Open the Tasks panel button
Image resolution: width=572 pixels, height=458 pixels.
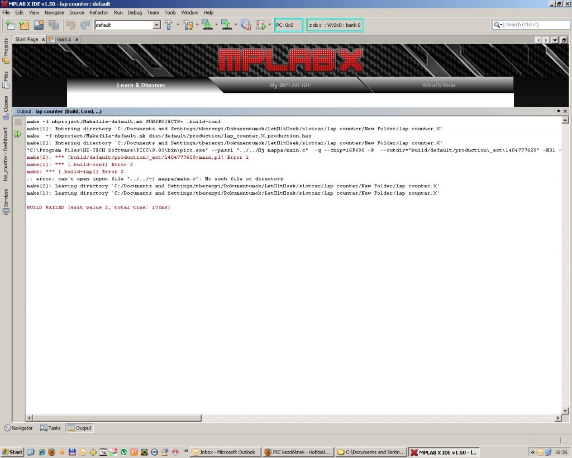50,428
